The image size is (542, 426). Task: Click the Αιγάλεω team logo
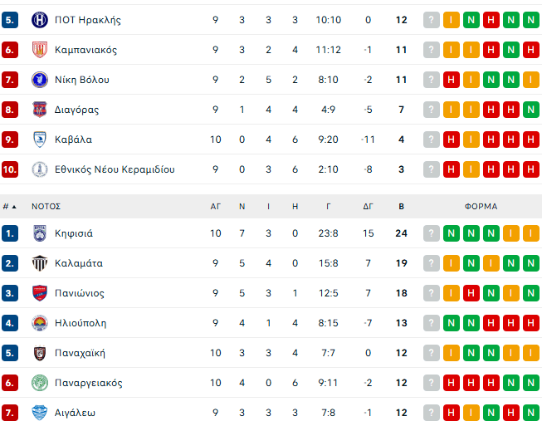click(39, 413)
